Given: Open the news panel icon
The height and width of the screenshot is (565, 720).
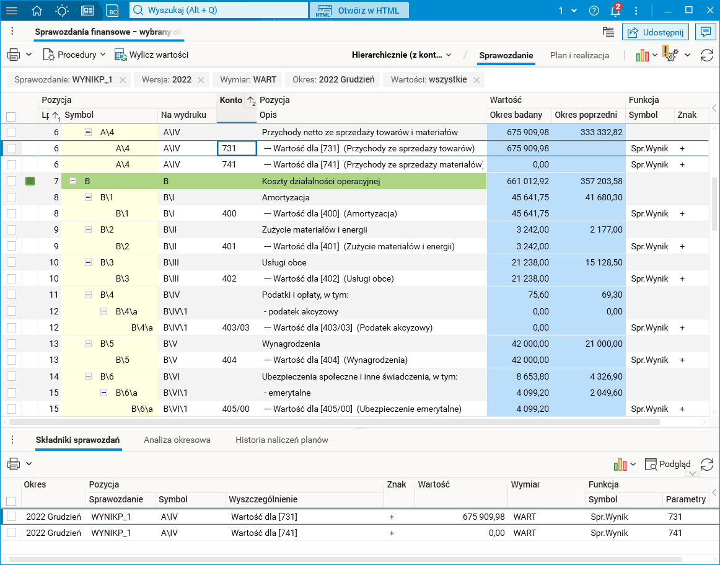Looking at the screenshot, I should point(87,11).
